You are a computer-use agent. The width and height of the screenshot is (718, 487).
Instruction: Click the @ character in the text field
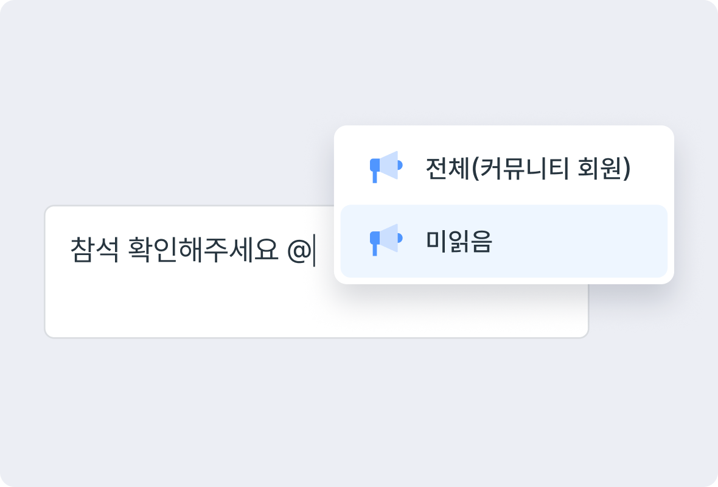[299, 251]
